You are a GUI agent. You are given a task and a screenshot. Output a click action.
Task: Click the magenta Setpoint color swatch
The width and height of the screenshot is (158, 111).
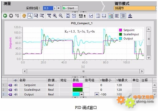tap(78, 85)
